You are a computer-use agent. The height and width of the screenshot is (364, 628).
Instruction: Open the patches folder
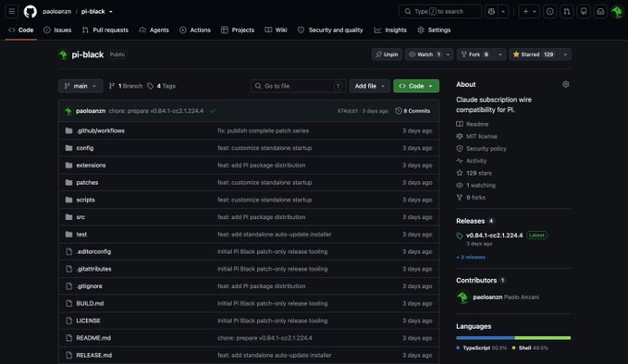pos(87,182)
